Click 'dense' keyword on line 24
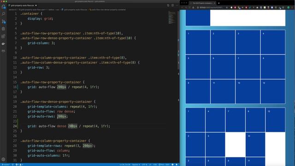Image resolution: width=295 pixels, height=166 pixels. click(x=61, y=126)
